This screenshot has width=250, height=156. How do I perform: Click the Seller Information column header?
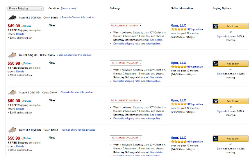(182, 8)
